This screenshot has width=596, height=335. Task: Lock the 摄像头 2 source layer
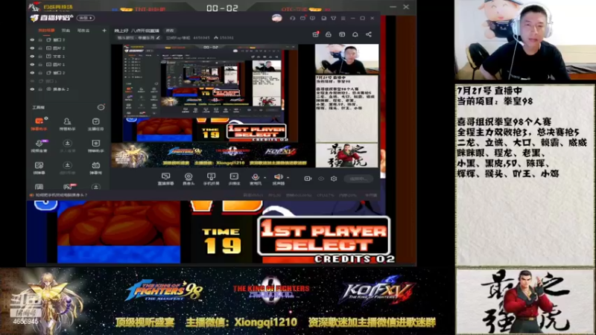40,89
